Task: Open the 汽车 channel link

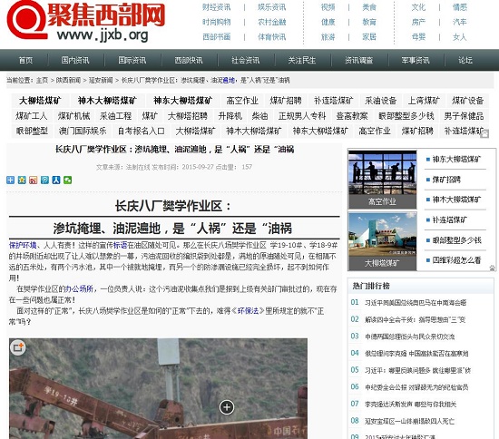Action: point(460,22)
